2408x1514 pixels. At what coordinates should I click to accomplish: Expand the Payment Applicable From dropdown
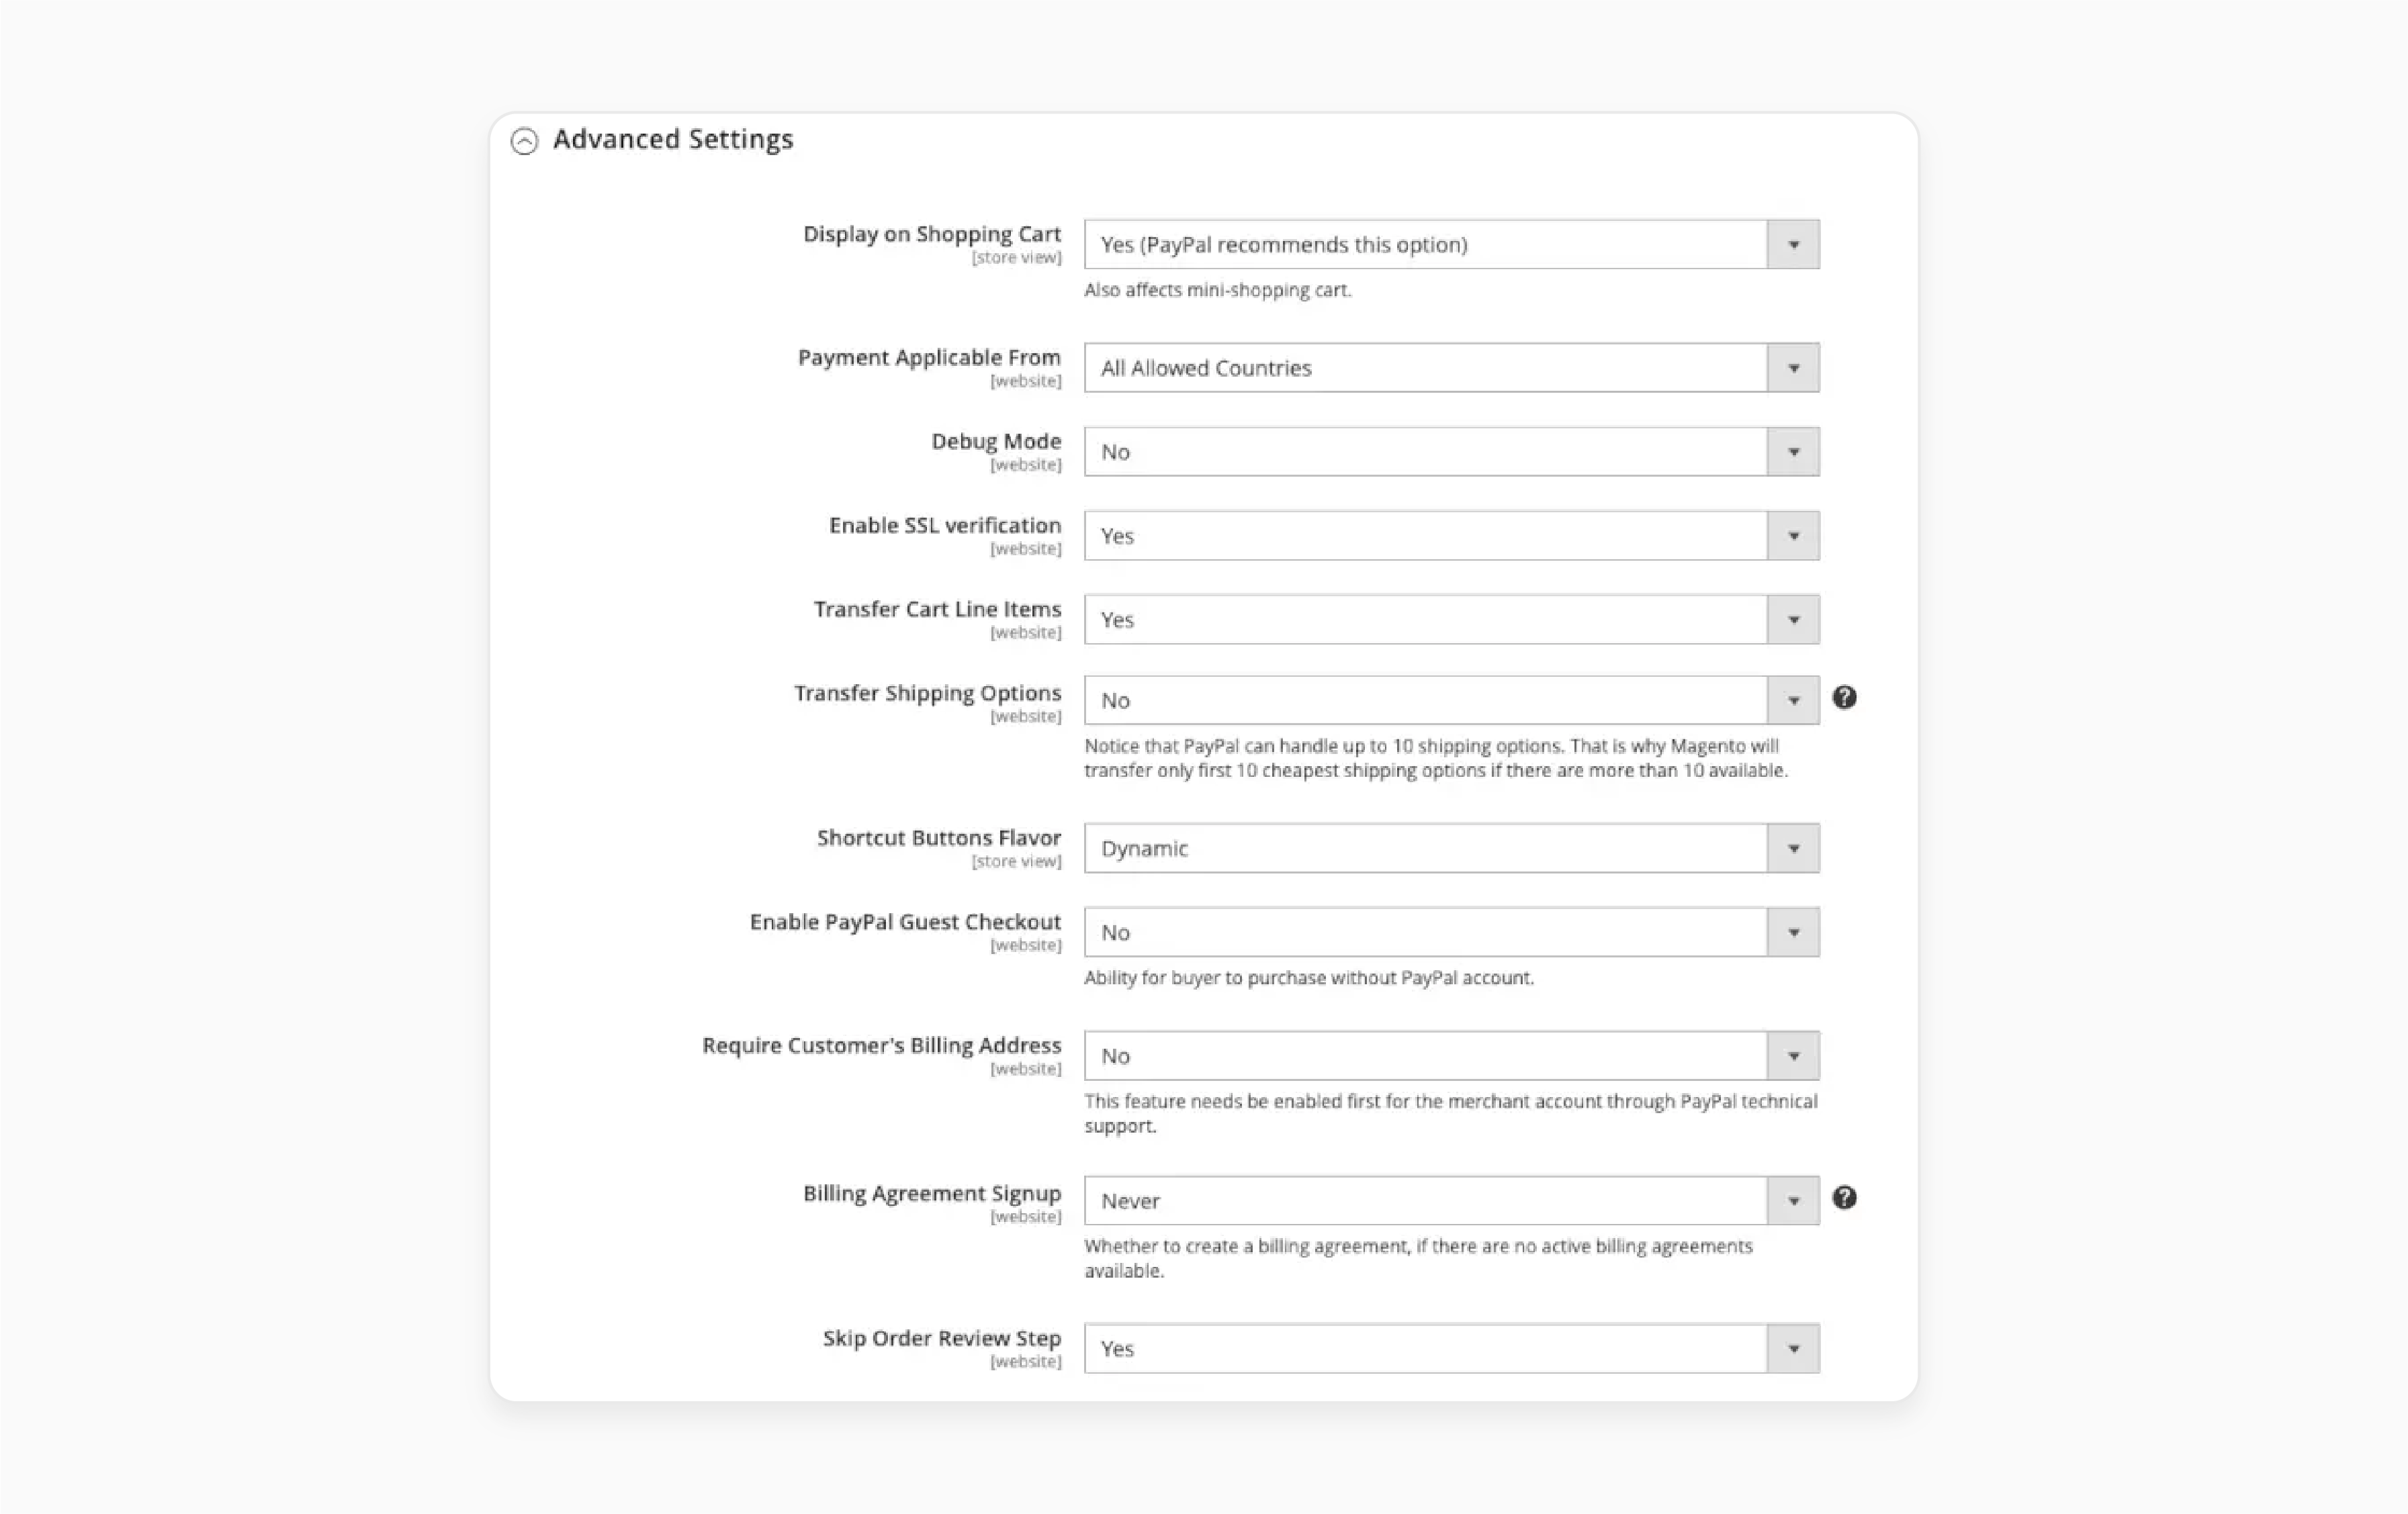click(1794, 367)
